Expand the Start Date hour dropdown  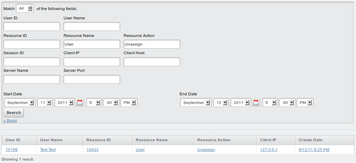coord(94,103)
